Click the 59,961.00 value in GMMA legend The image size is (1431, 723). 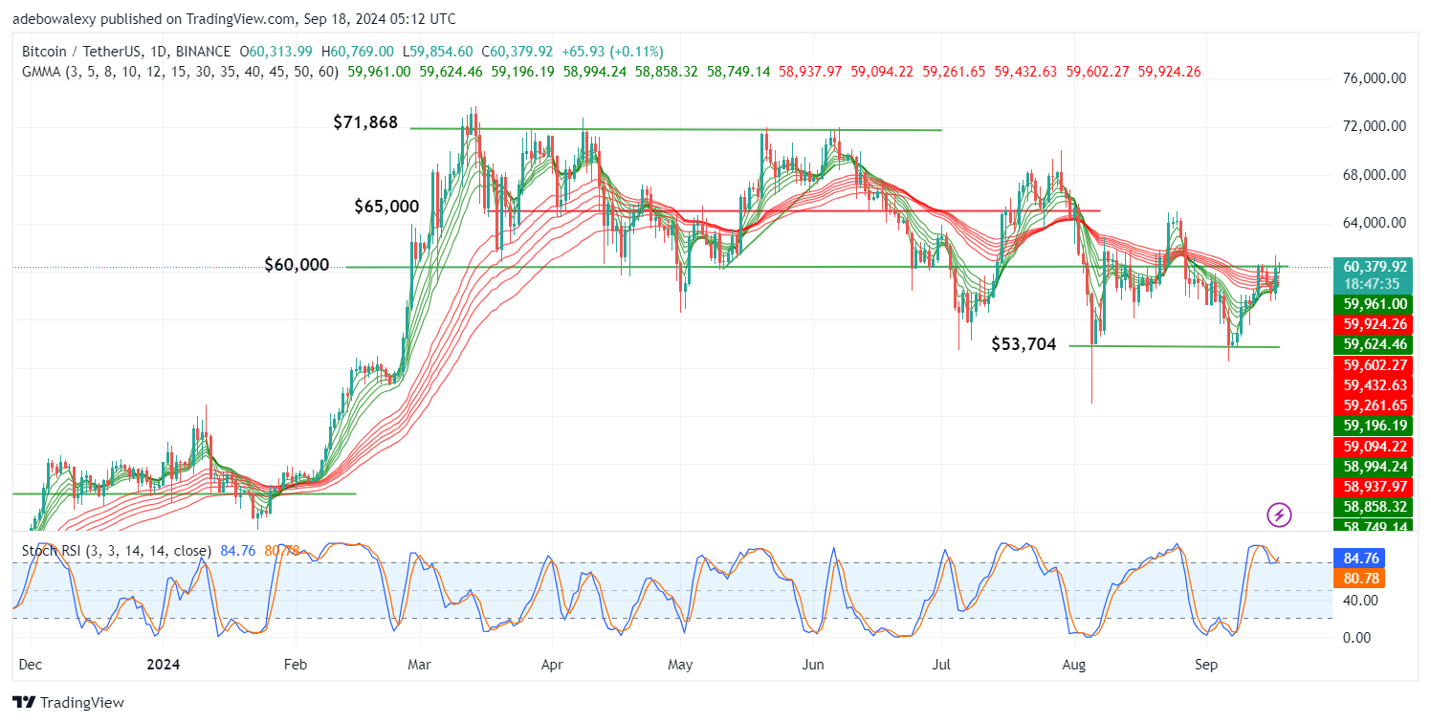pyautogui.click(x=379, y=72)
